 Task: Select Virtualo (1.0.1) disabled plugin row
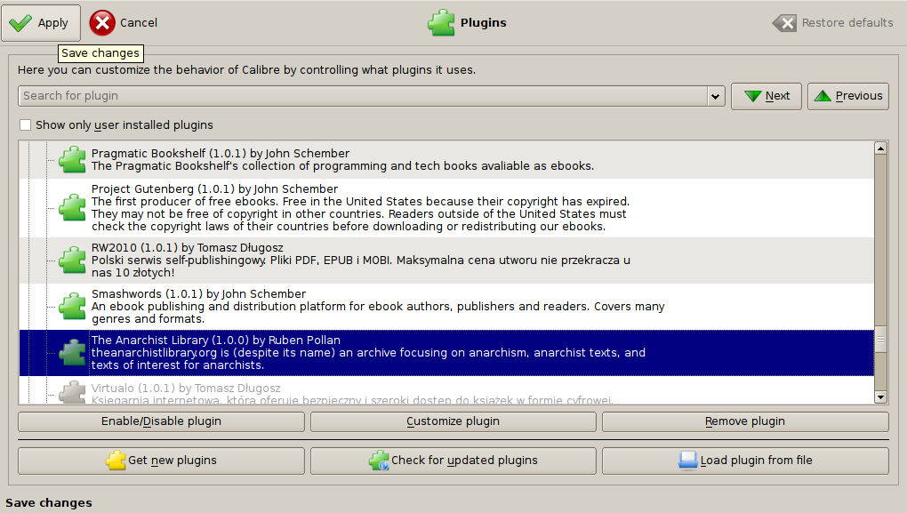click(446, 390)
